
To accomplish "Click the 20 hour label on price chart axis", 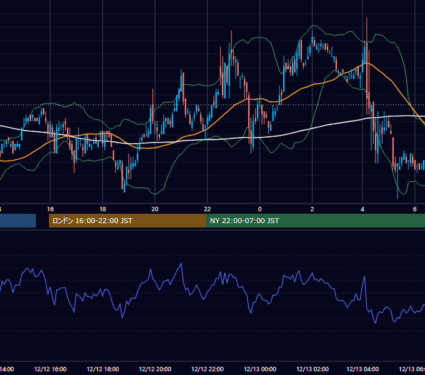I will click(155, 209).
